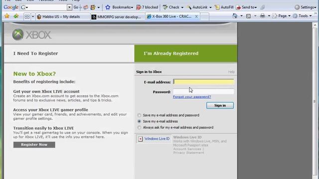This screenshot has width=319, height=179.
Task: Select the I Need To Register tab
Action: click(69, 54)
